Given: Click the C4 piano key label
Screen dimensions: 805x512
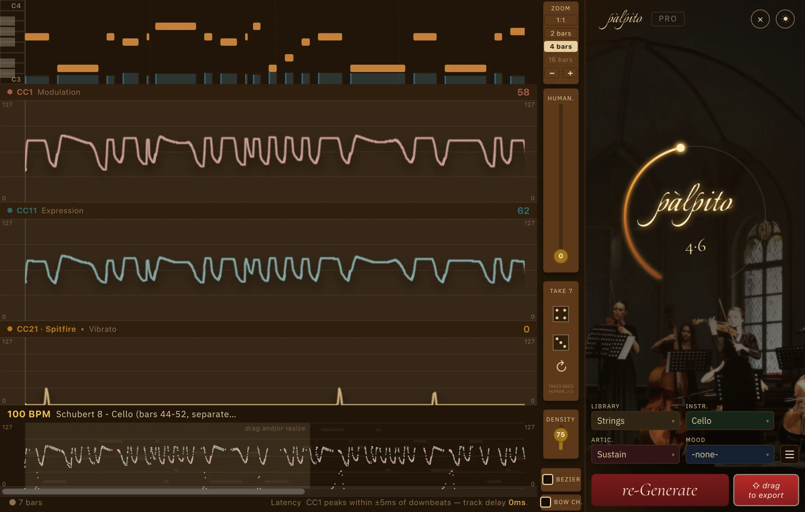Looking at the screenshot, I should point(16,6).
